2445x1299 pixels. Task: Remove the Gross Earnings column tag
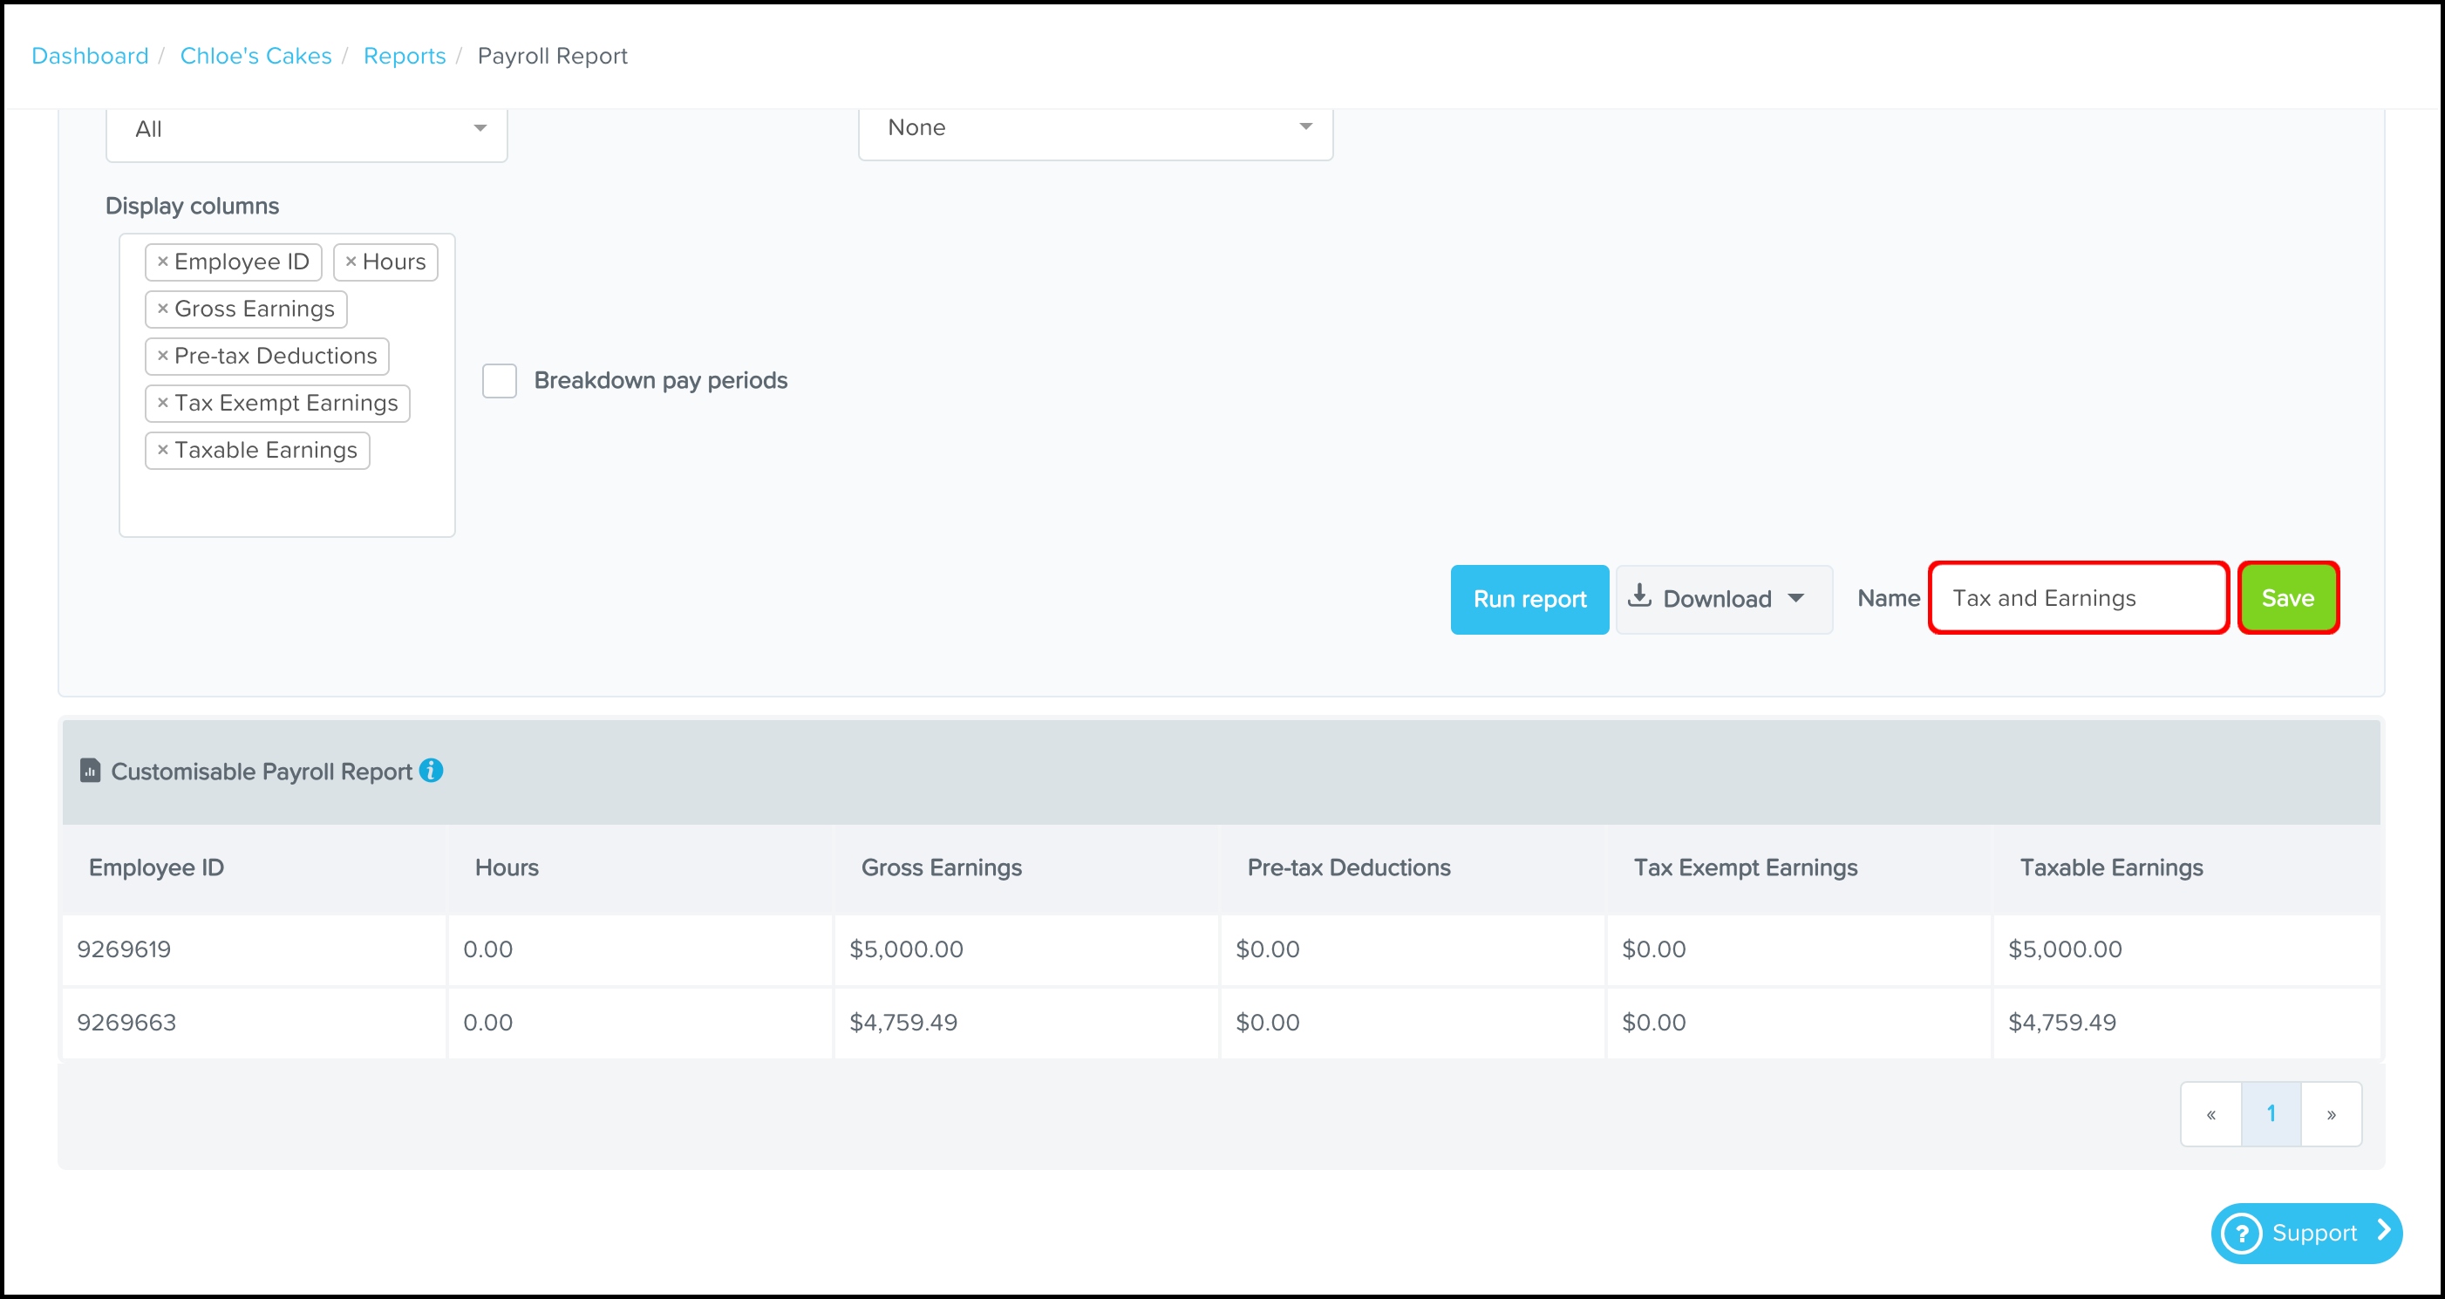click(x=162, y=309)
